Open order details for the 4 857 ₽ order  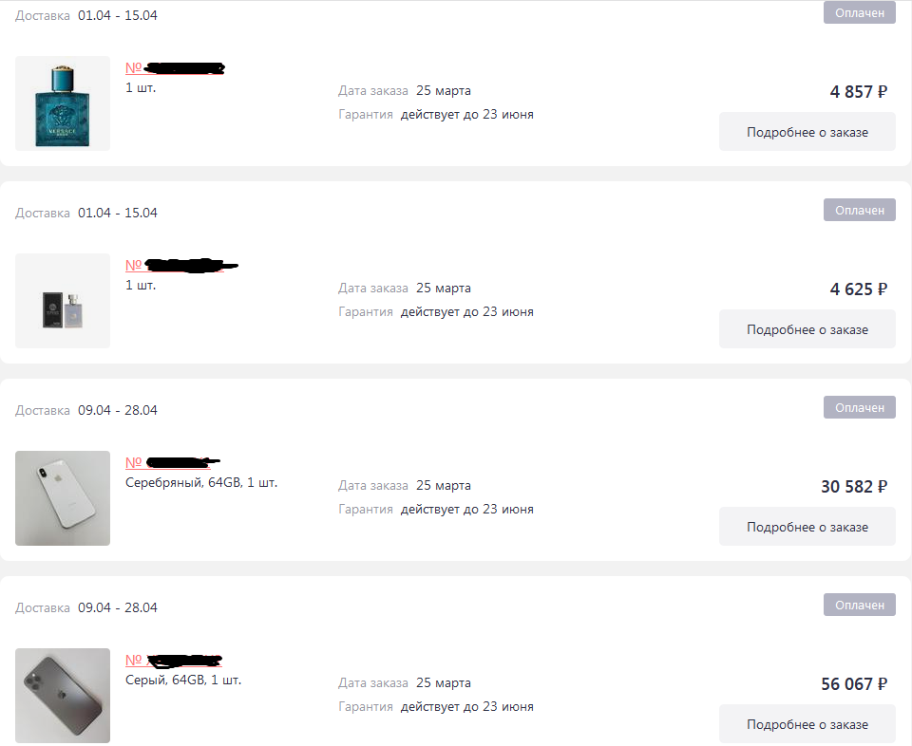[x=807, y=132]
